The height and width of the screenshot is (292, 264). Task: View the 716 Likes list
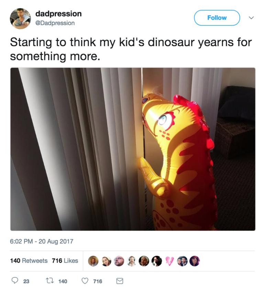tap(65, 261)
